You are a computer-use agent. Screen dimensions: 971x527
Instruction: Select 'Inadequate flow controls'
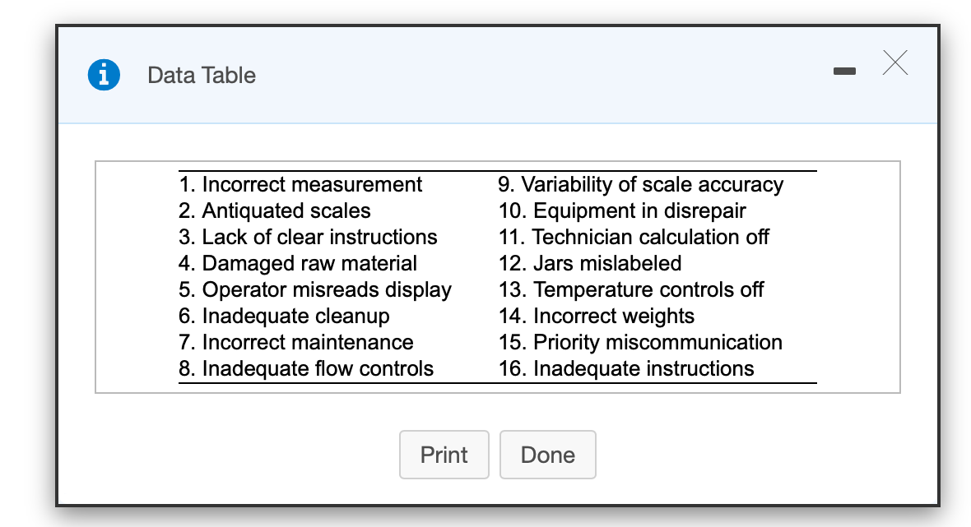pyautogui.click(x=305, y=368)
